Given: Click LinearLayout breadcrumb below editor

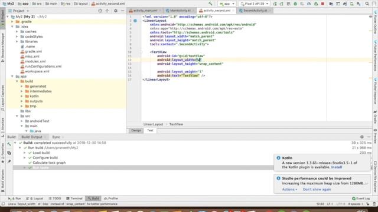Looking at the screenshot, I should click(154, 124).
